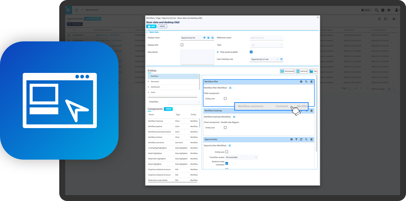The image size is (406, 201).
Task: Delete the Opportunities panel using trash icon
Action: (x=311, y=139)
